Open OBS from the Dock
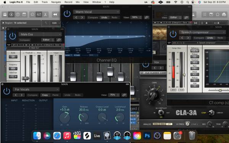This screenshot has width=229, height=143. coord(157,136)
